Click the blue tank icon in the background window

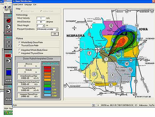point(9,72)
